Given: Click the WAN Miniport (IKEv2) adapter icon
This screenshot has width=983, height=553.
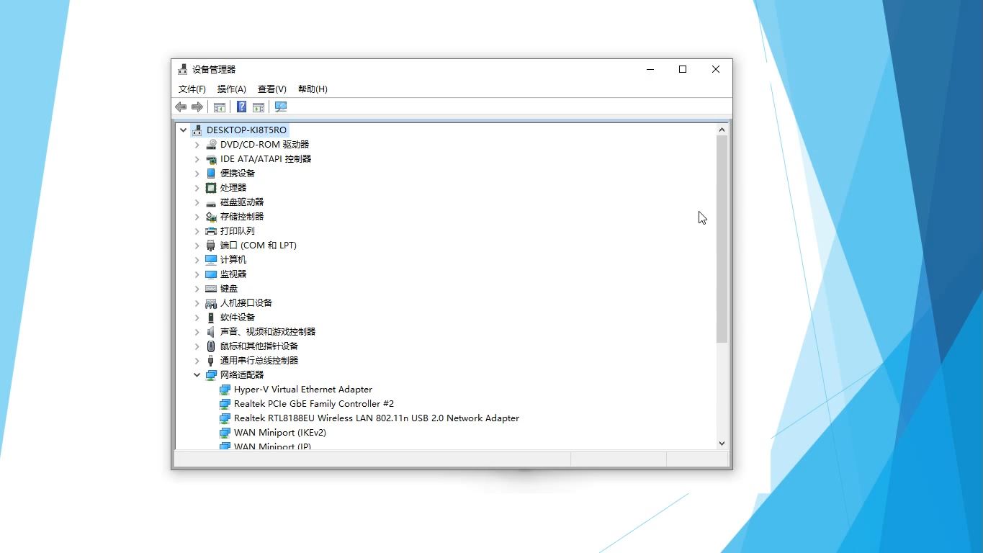Looking at the screenshot, I should (x=225, y=433).
